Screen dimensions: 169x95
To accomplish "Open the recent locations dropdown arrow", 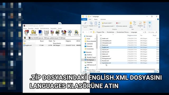I will (x=89, y=32).
